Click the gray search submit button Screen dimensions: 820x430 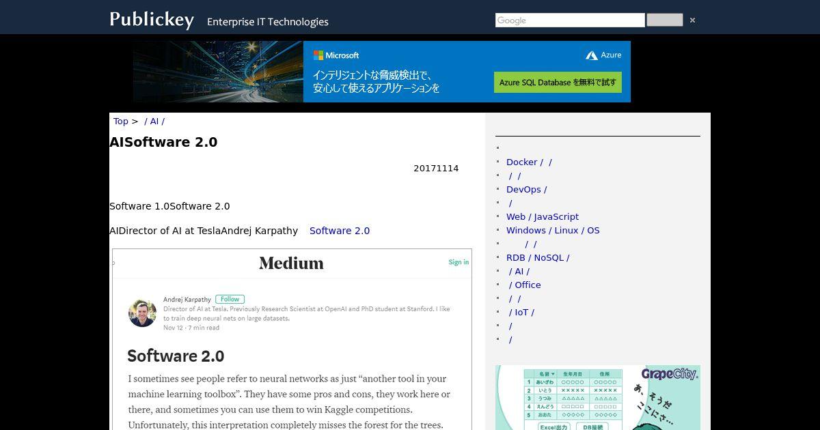point(665,20)
